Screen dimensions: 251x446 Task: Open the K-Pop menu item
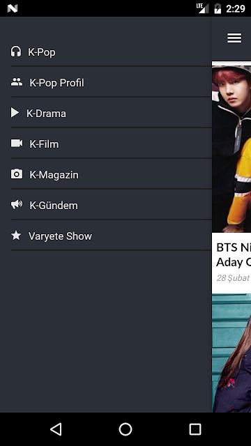coord(112,52)
